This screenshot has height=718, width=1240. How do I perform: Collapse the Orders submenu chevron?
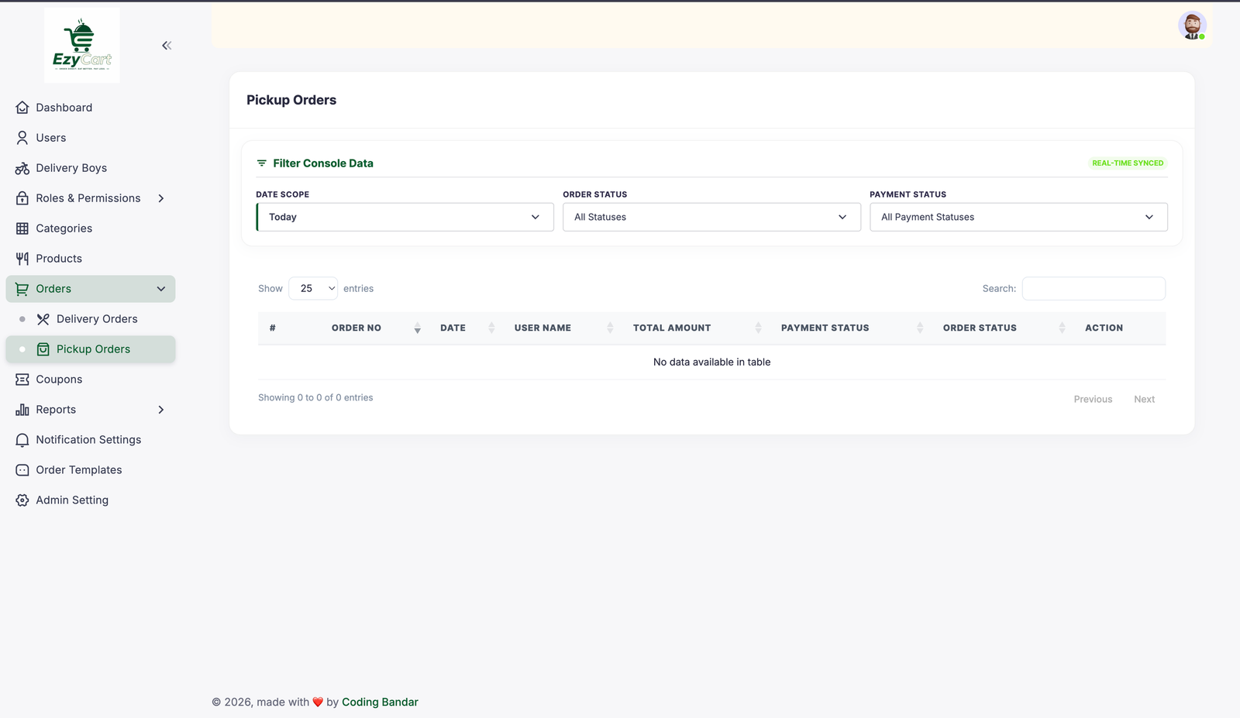tap(161, 289)
